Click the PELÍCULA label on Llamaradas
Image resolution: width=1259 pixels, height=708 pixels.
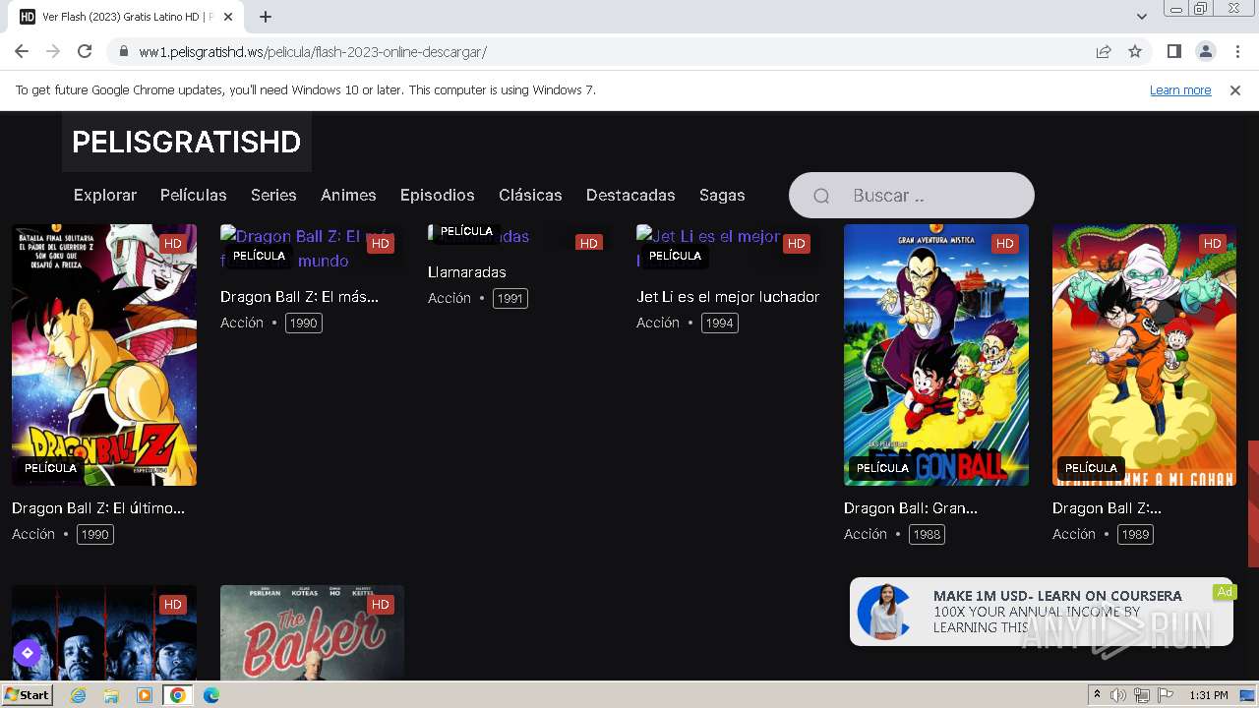pos(466,231)
